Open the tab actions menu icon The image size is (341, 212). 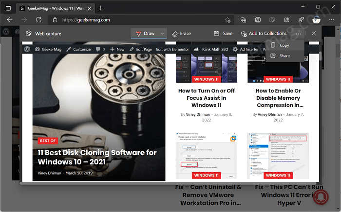click(x=8, y=8)
